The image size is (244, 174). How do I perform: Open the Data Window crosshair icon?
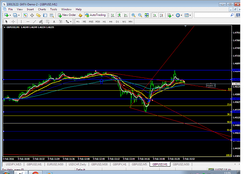point(32,15)
